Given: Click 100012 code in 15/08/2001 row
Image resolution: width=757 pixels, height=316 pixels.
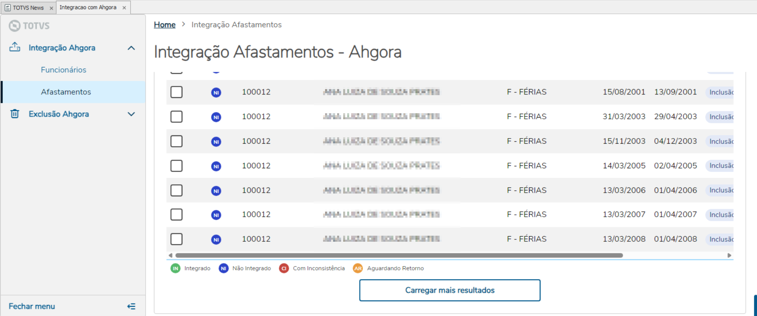Looking at the screenshot, I should [256, 92].
